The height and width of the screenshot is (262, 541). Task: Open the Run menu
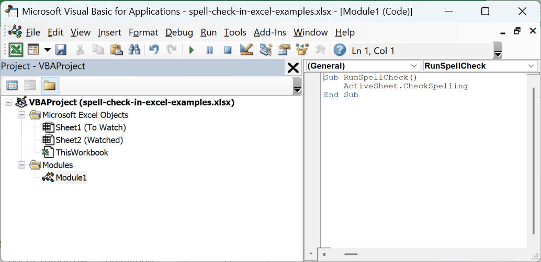pos(208,32)
